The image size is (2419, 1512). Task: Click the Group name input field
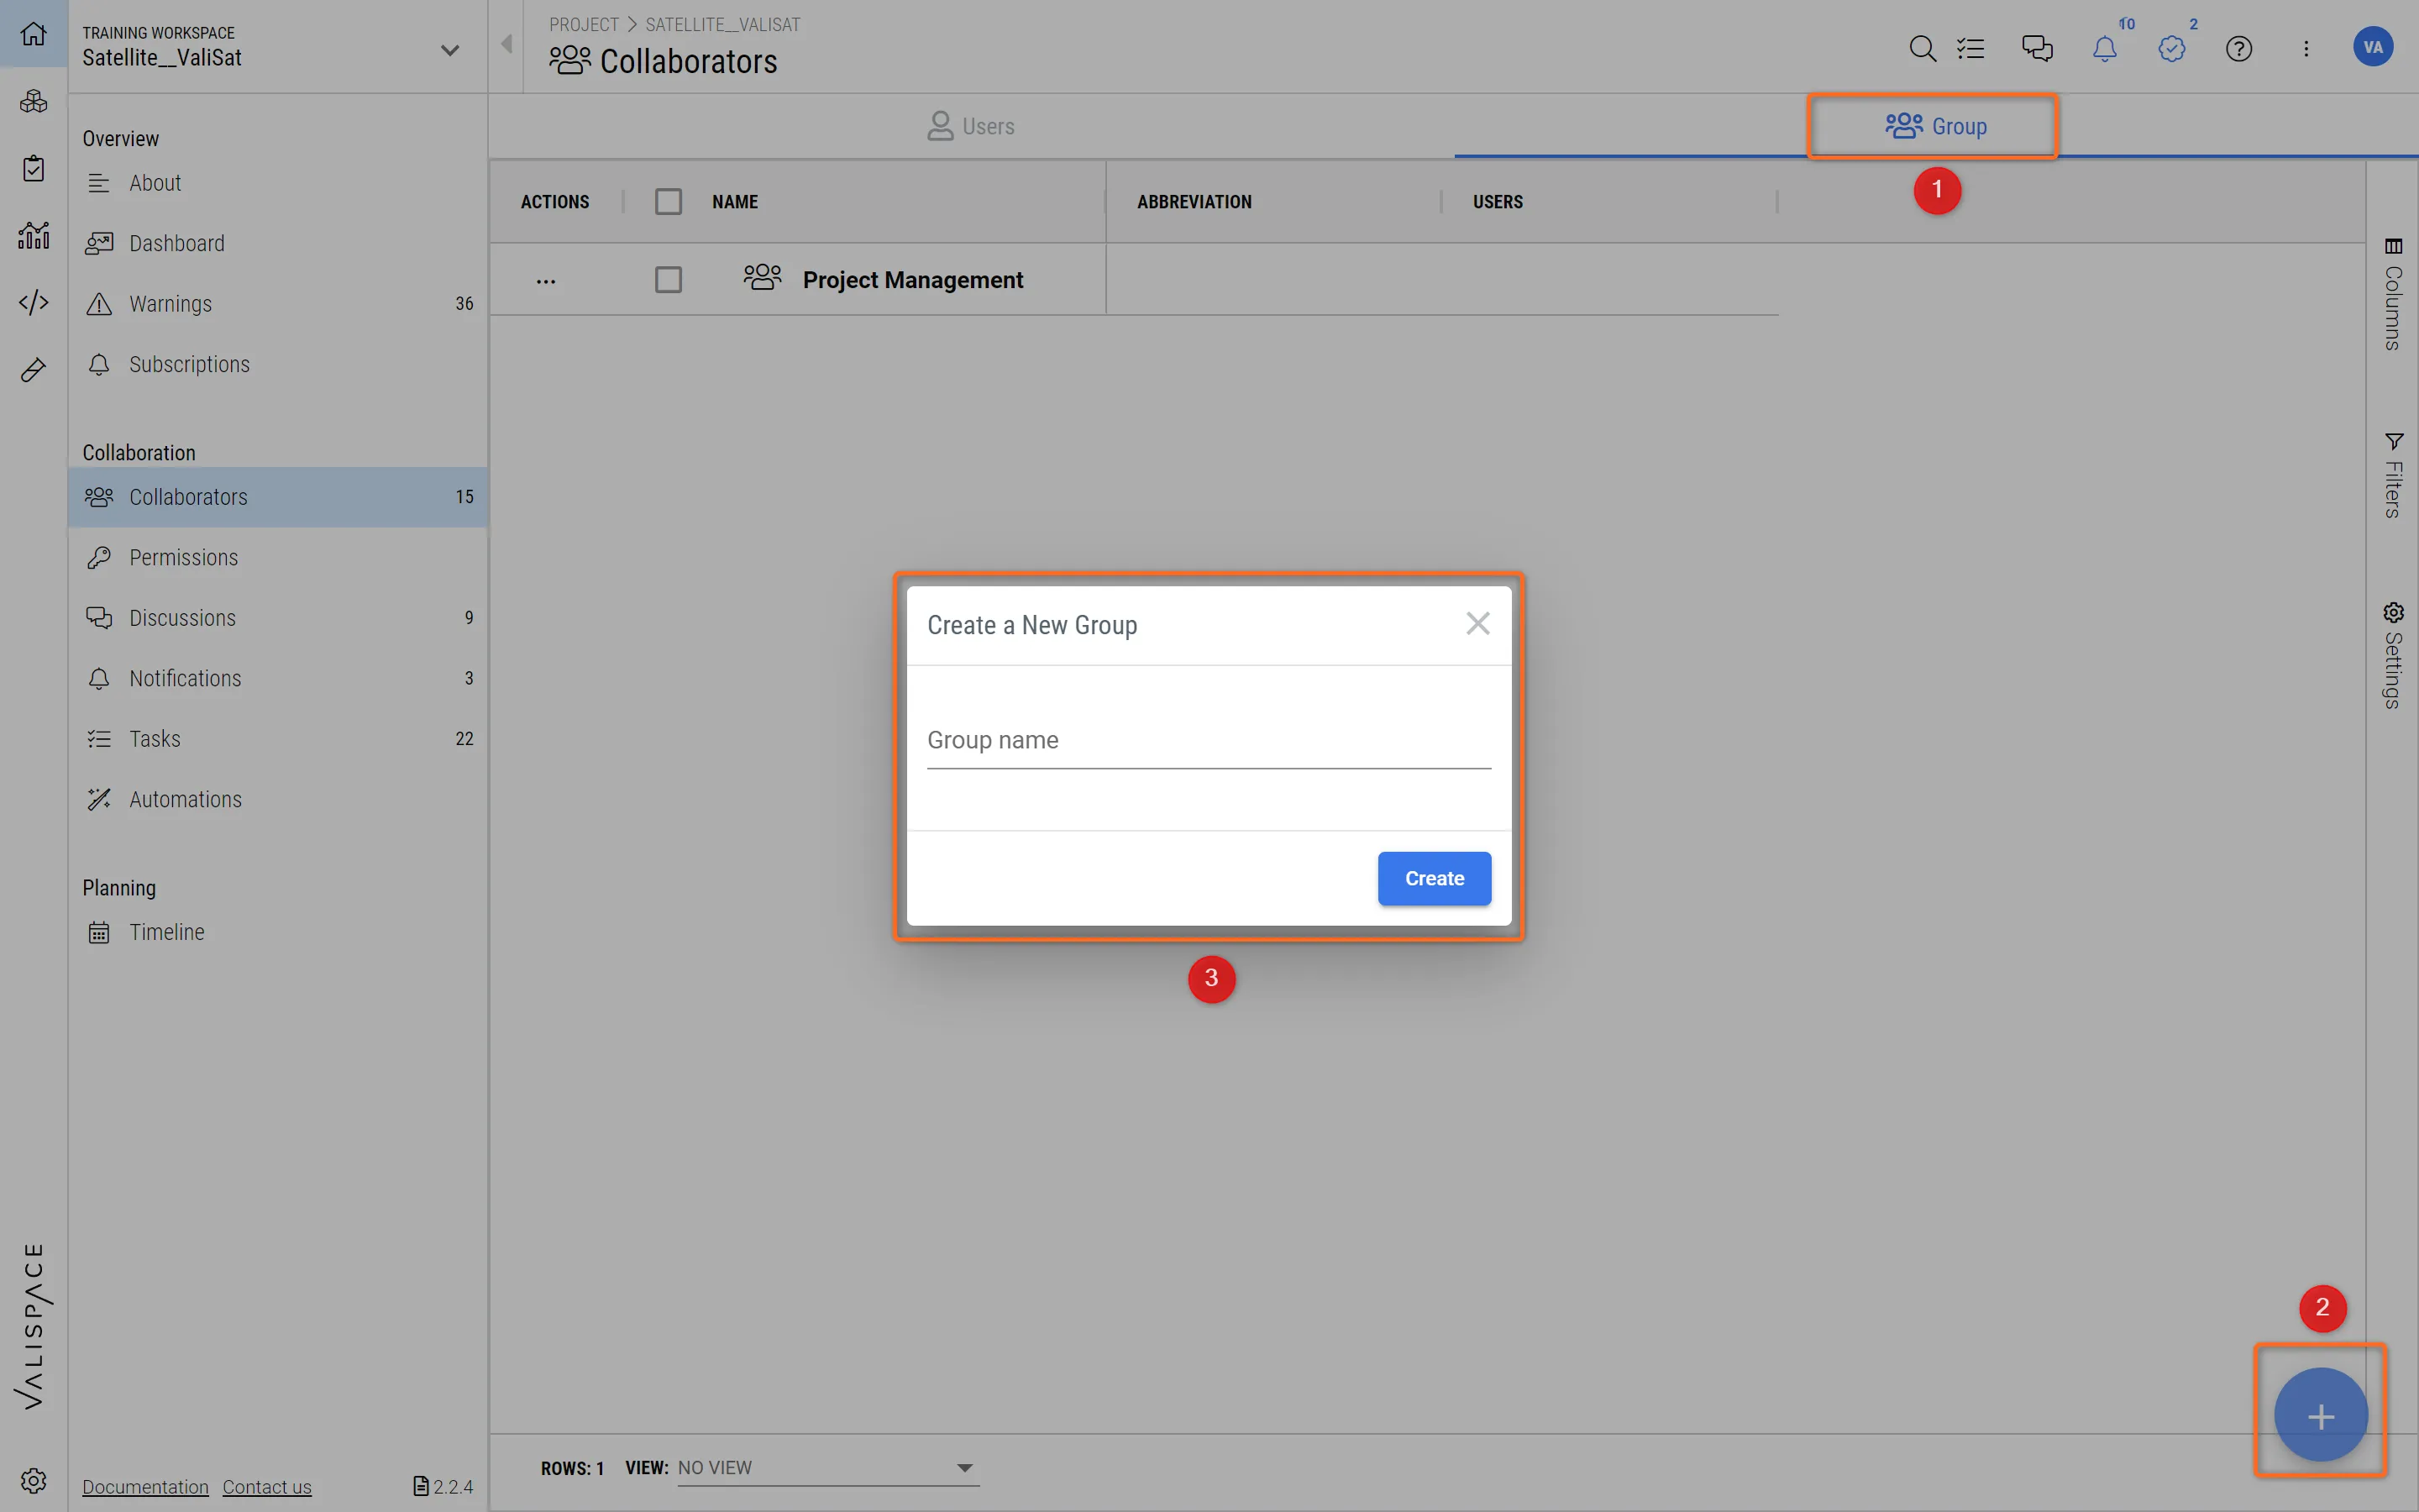(1208, 741)
